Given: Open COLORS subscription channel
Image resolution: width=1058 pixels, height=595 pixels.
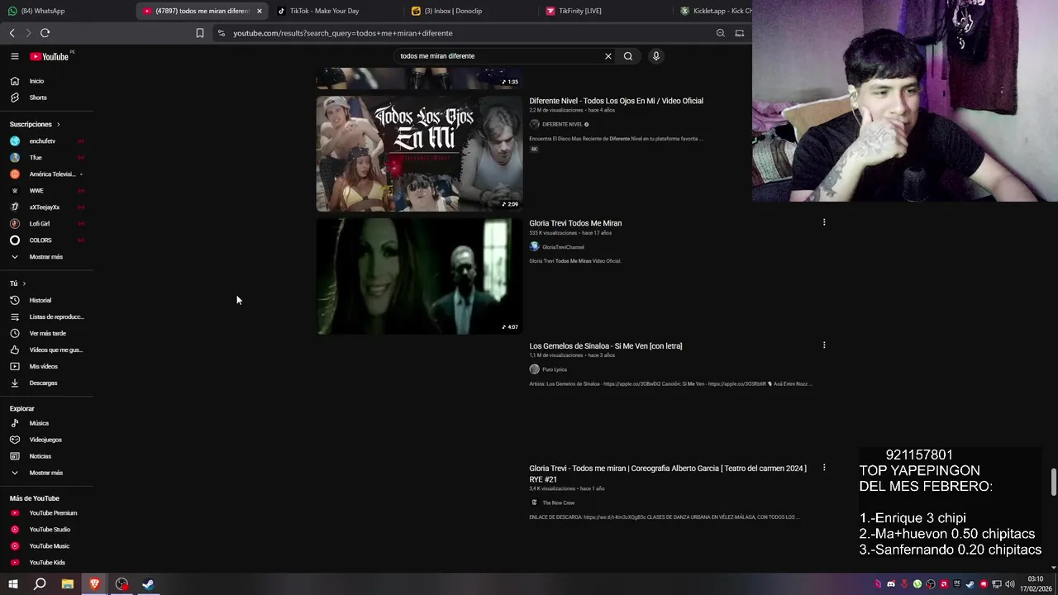Looking at the screenshot, I should pyautogui.click(x=46, y=240).
